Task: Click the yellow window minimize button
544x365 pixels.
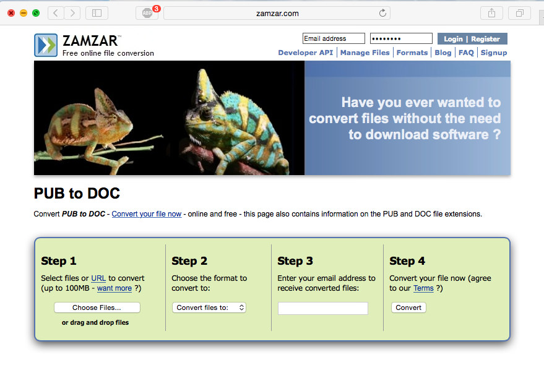Action: pos(24,13)
